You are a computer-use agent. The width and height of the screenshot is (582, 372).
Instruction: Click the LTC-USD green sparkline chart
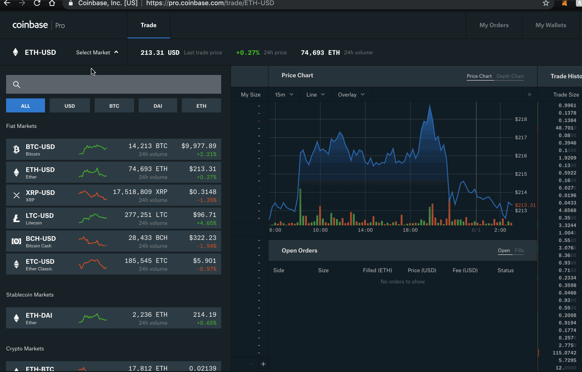[x=93, y=218]
